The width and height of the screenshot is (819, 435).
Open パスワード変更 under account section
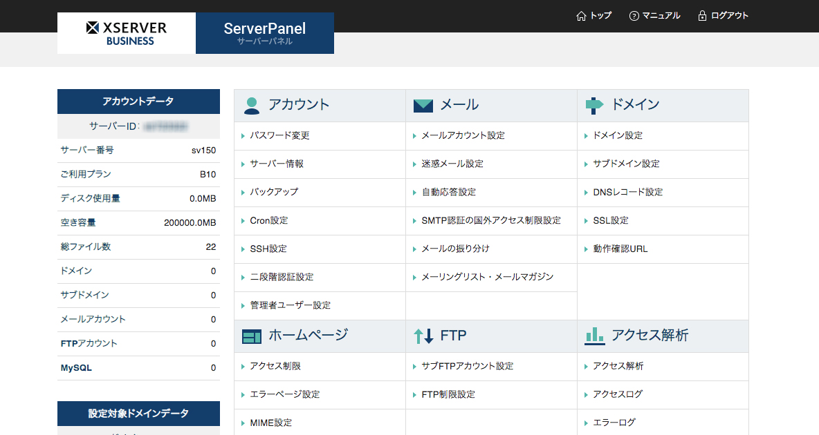[279, 136]
